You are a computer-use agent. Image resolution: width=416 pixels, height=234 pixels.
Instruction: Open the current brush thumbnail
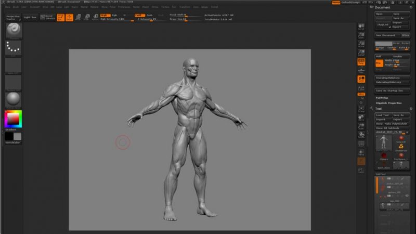[x=14, y=30]
